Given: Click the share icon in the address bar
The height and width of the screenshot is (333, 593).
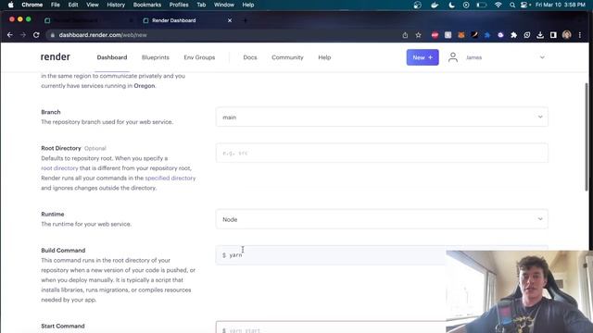Looking at the screenshot, I should pyautogui.click(x=405, y=35).
